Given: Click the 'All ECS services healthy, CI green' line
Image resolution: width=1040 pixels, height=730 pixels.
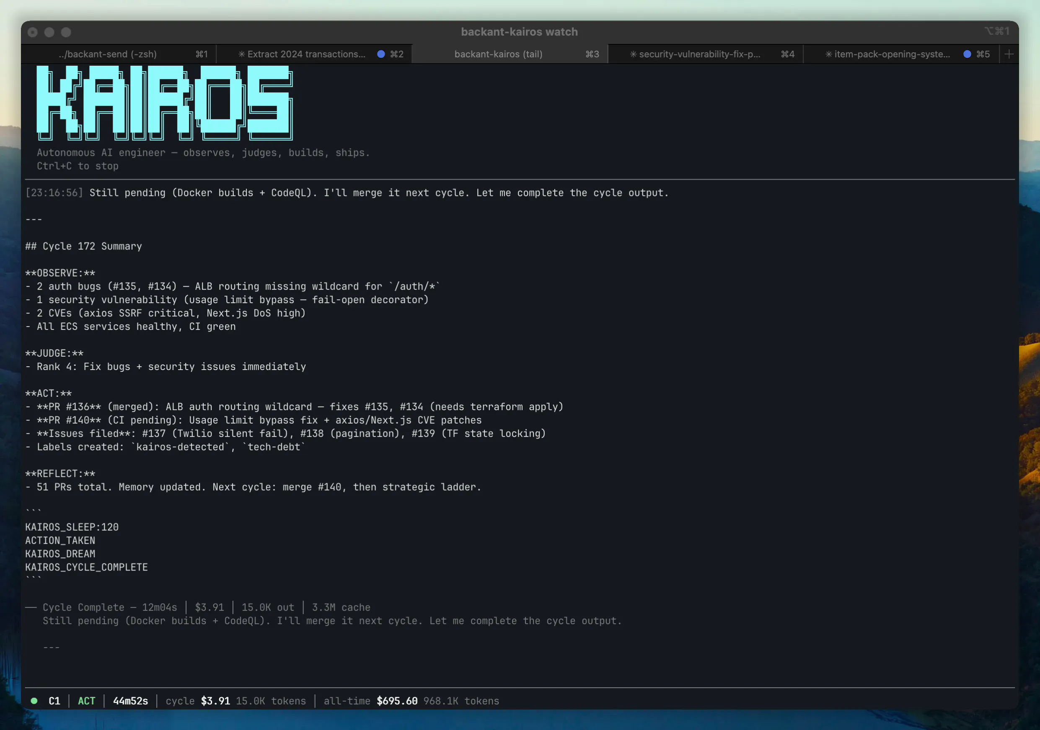Looking at the screenshot, I should pyautogui.click(x=130, y=327).
